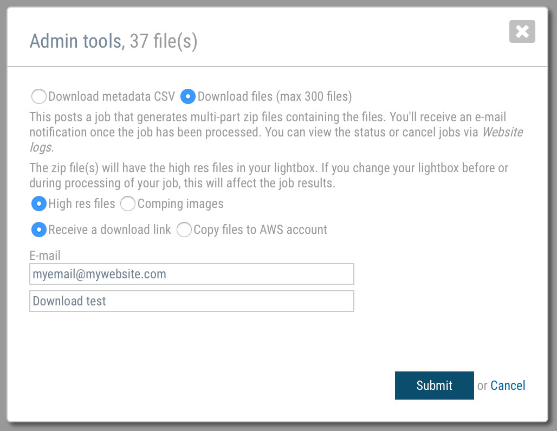Click the X icon in the corner
Screen dimensions: 557x431
pyautogui.click(x=522, y=31)
